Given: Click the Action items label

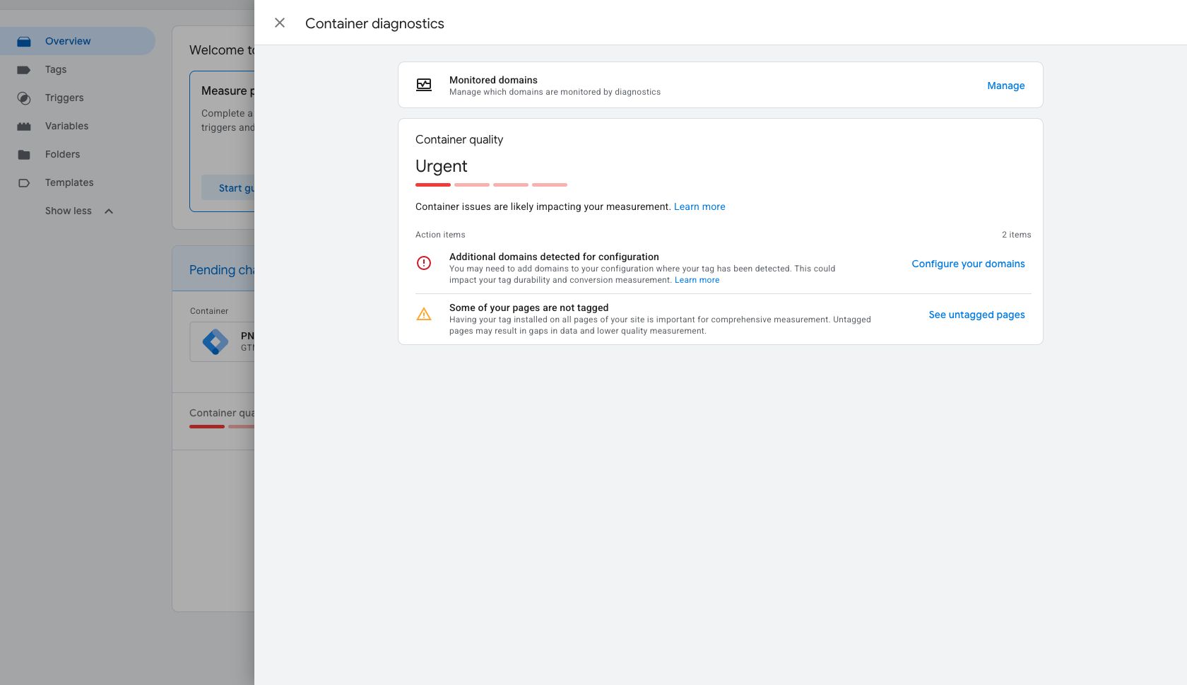Looking at the screenshot, I should point(440,235).
